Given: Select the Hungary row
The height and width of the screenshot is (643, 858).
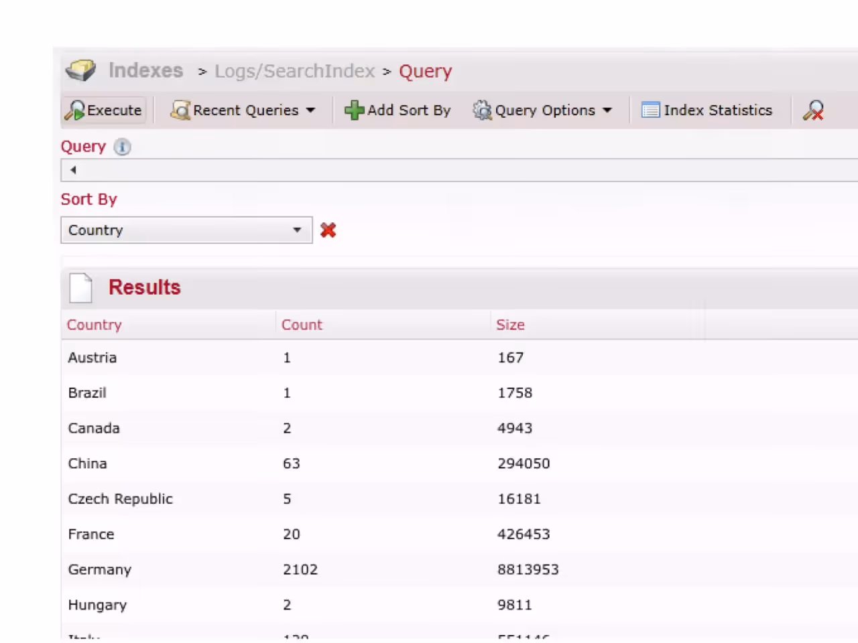Looking at the screenshot, I should pos(459,605).
